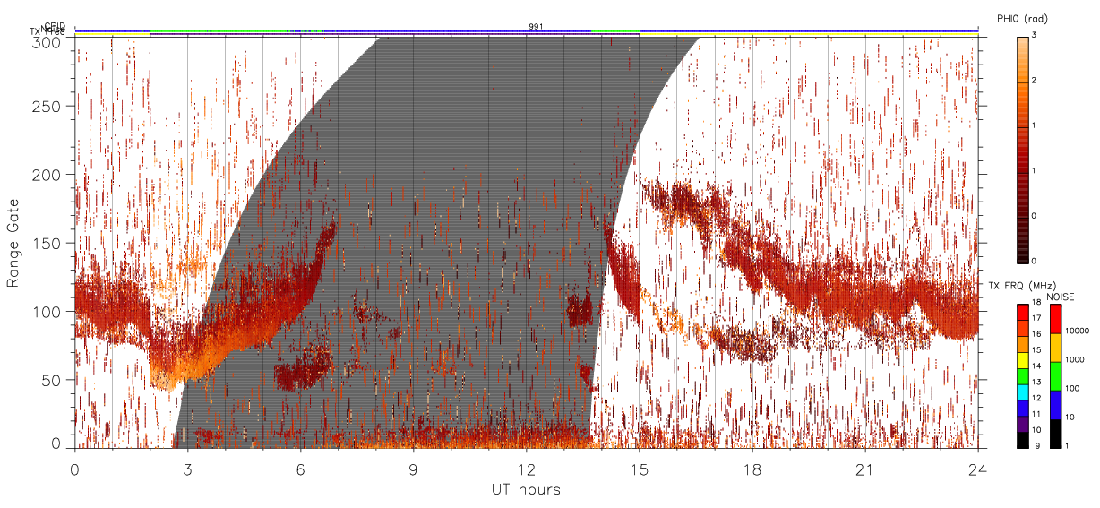Select the green 13–14 MHz TX FRQ swatch
This screenshot has height=508, width=1100.
(1023, 377)
